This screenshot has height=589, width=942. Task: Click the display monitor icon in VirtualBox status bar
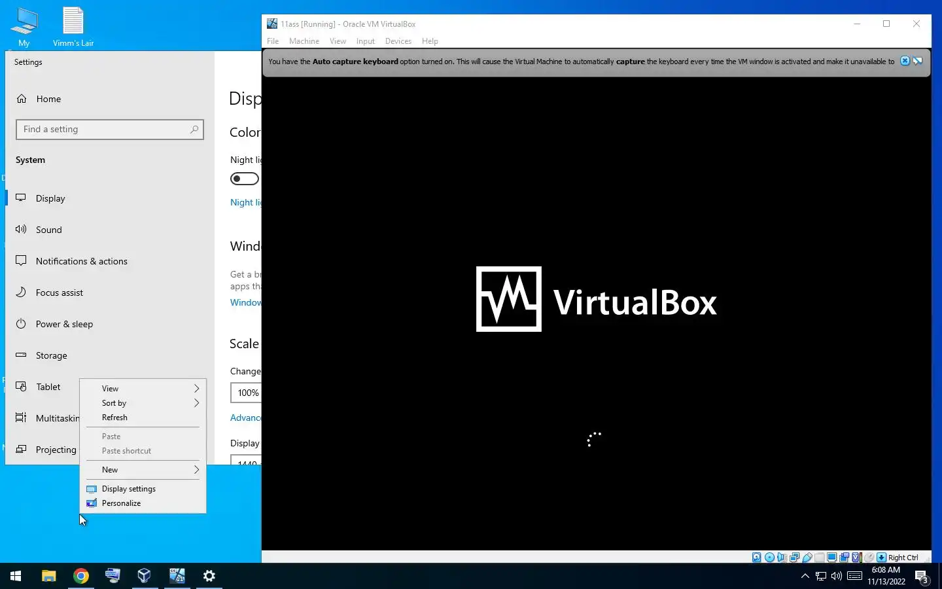[831, 558]
